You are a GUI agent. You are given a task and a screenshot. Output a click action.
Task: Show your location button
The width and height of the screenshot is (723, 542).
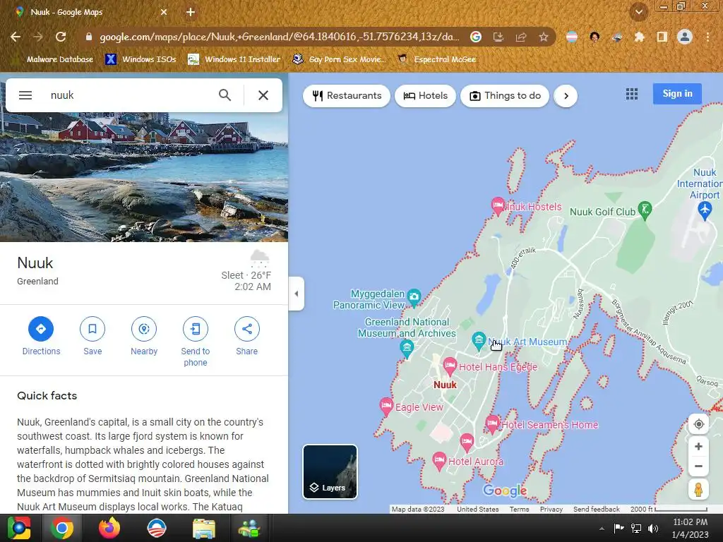click(x=698, y=424)
